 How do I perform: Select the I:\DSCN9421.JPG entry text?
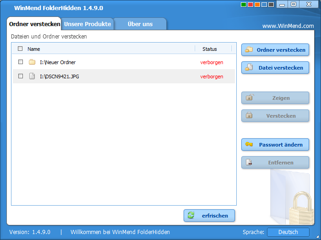[60, 76]
